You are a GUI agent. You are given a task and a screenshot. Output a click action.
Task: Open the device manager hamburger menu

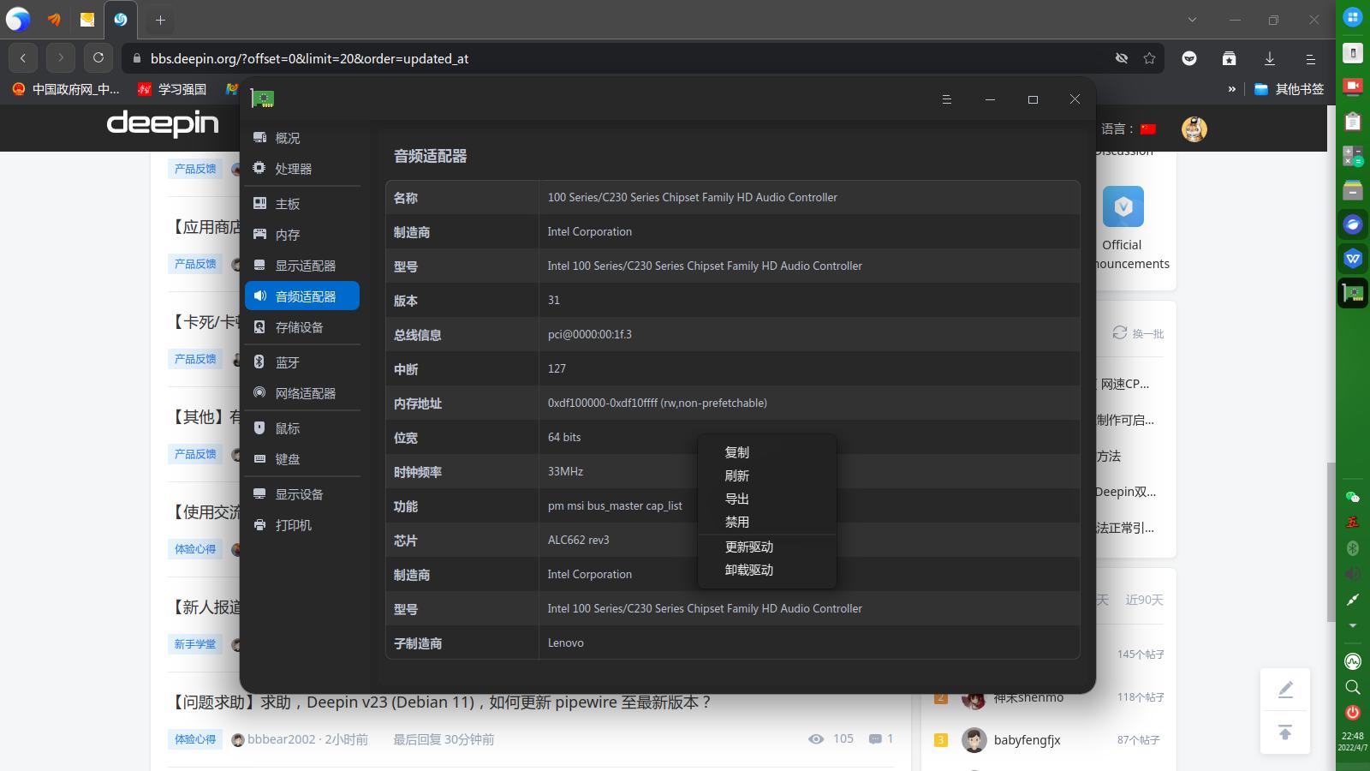(947, 99)
